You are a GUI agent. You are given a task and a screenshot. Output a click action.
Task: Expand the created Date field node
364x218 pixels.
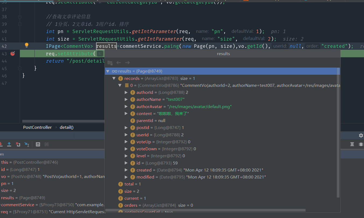(126, 170)
